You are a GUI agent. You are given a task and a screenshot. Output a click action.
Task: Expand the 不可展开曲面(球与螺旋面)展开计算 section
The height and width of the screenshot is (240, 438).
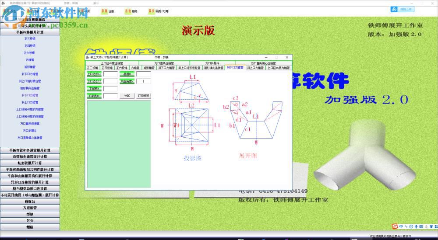[30, 195]
